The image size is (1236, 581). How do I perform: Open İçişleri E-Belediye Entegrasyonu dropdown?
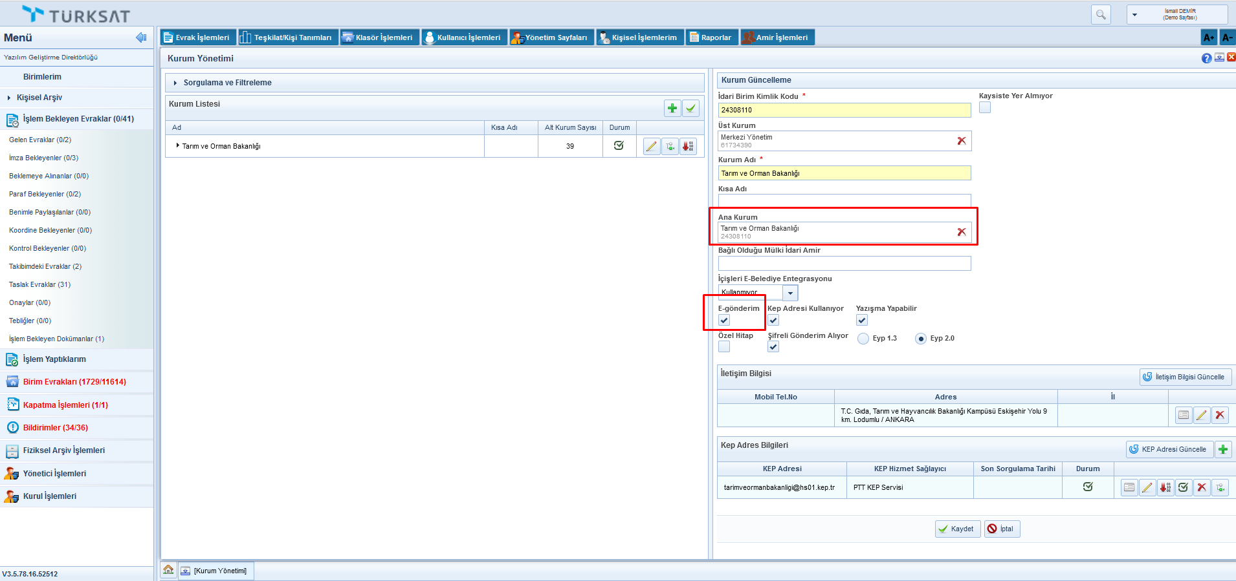790,293
